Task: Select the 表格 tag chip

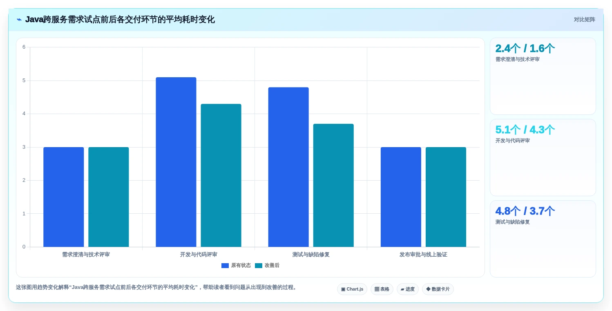Action: click(x=382, y=289)
